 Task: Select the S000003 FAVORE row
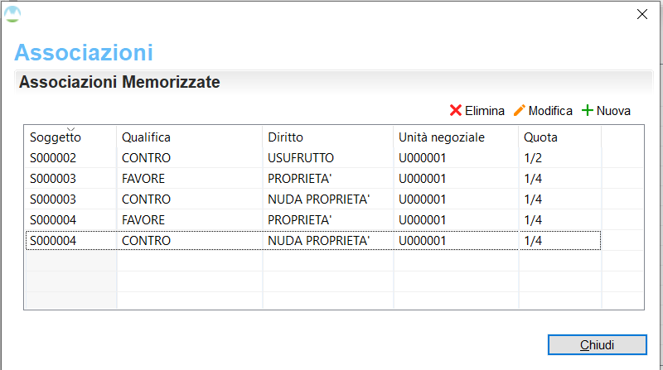click(313, 179)
